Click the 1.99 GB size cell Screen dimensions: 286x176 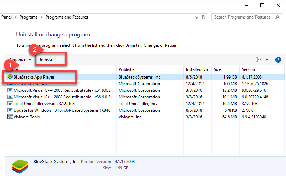coord(230,77)
